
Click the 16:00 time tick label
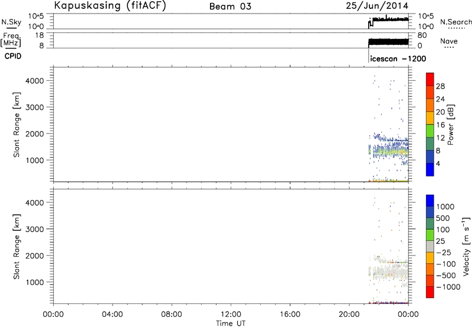click(x=290, y=315)
